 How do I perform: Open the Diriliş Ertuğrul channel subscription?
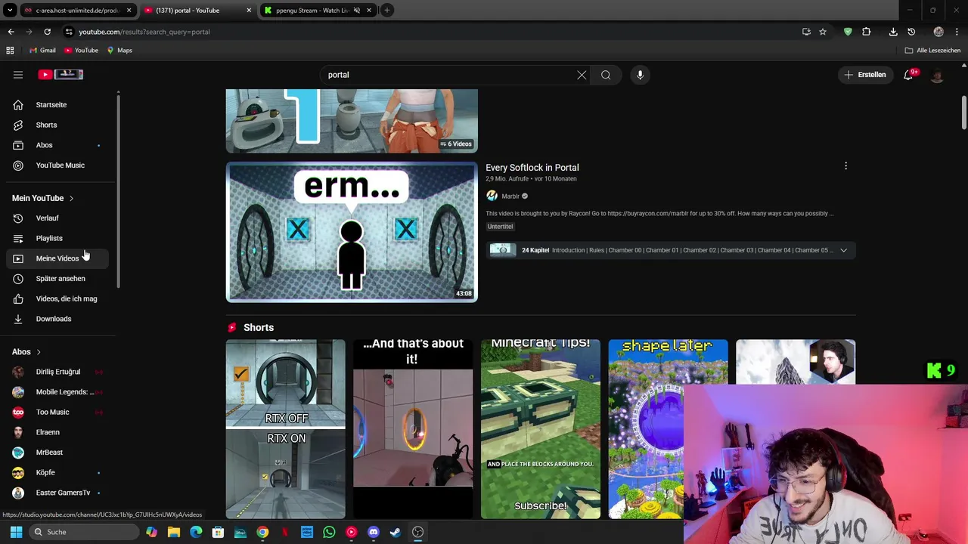click(x=57, y=372)
